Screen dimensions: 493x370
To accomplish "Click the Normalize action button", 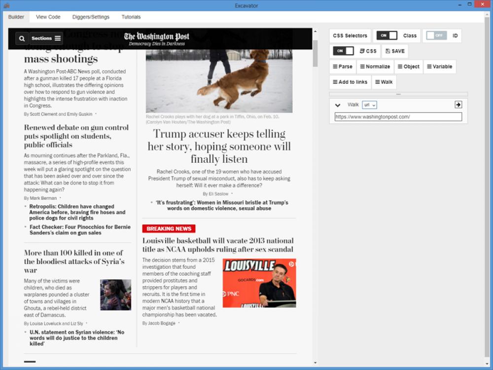I will coord(375,67).
